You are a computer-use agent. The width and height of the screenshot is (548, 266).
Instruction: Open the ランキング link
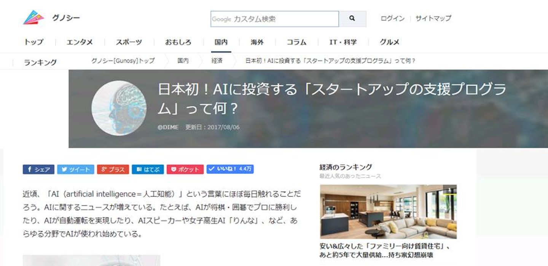40,62
